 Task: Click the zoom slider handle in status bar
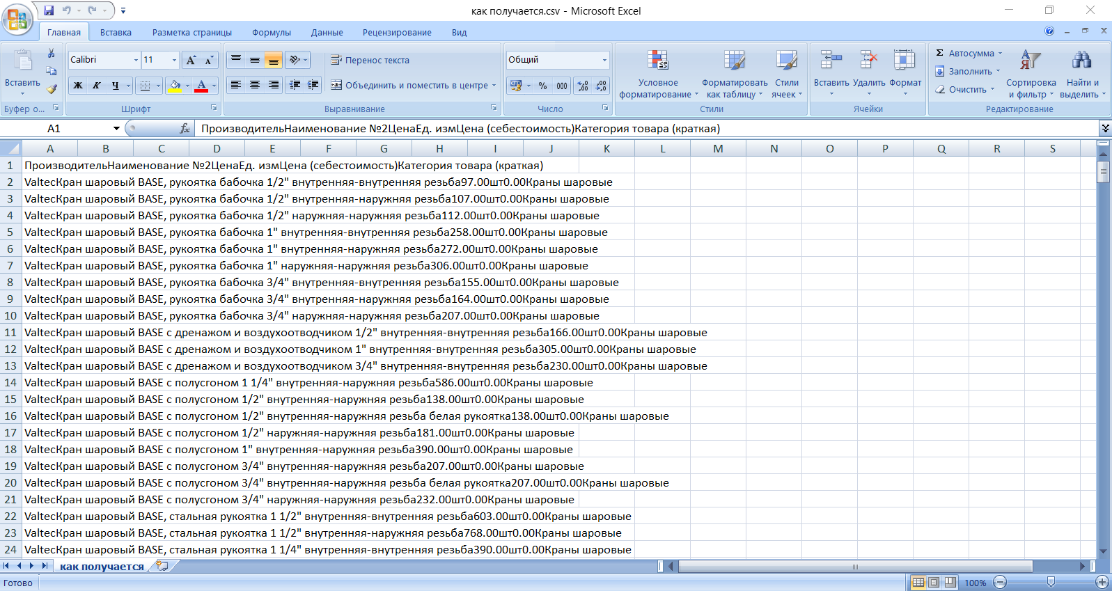(x=1051, y=582)
